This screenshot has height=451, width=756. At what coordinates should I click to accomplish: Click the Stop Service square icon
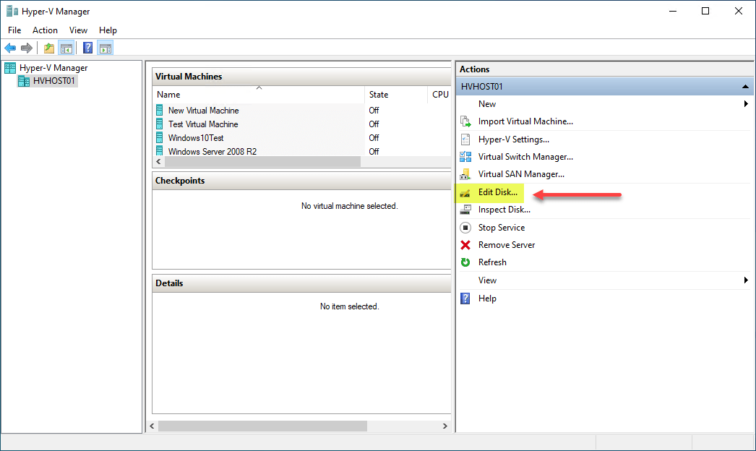point(465,227)
